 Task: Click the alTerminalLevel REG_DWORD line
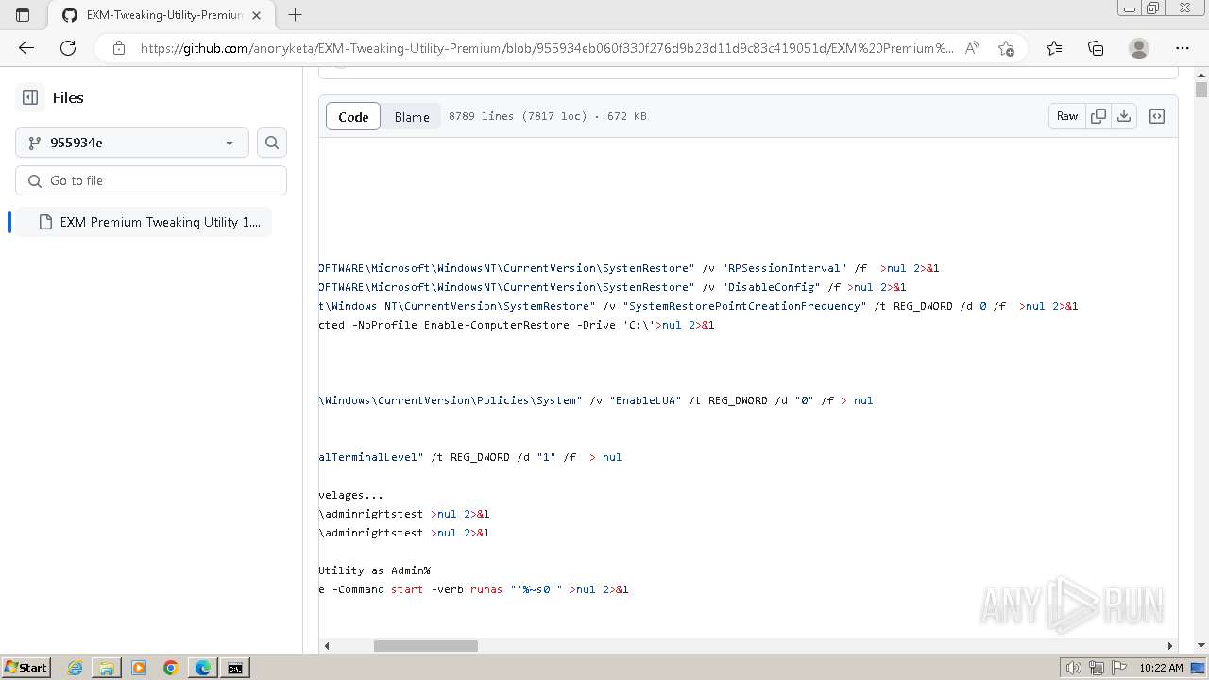point(470,457)
